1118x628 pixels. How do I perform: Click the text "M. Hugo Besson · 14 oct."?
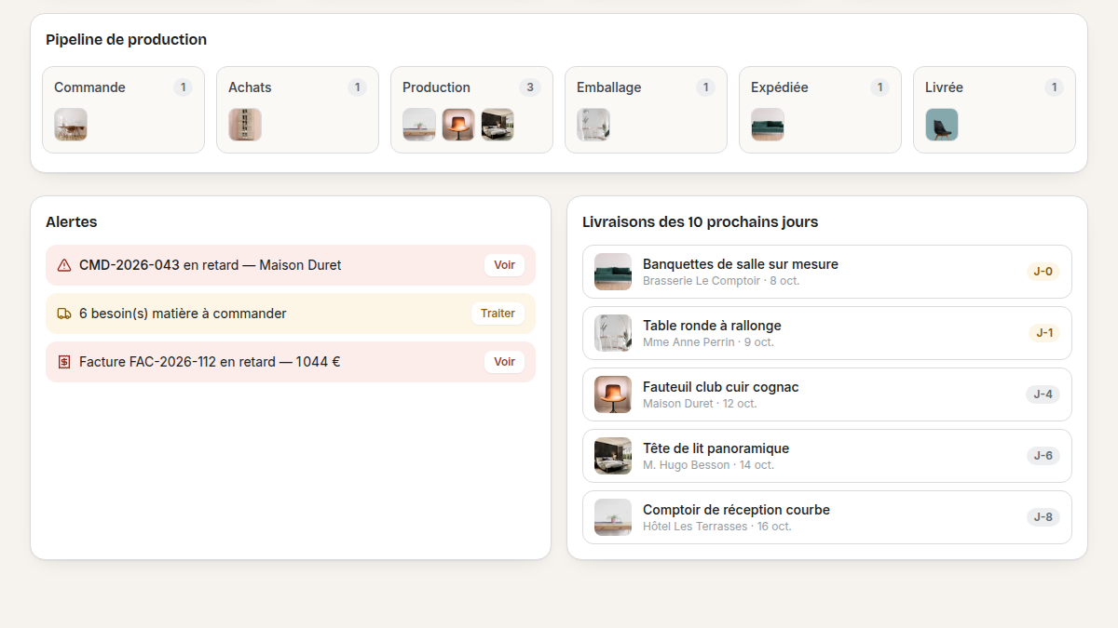(708, 465)
